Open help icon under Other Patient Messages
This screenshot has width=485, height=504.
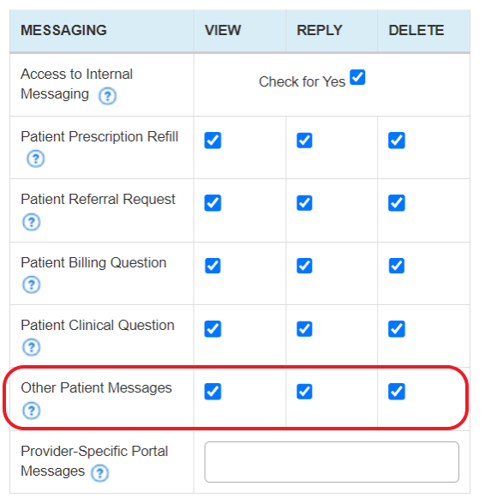(31, 411)
